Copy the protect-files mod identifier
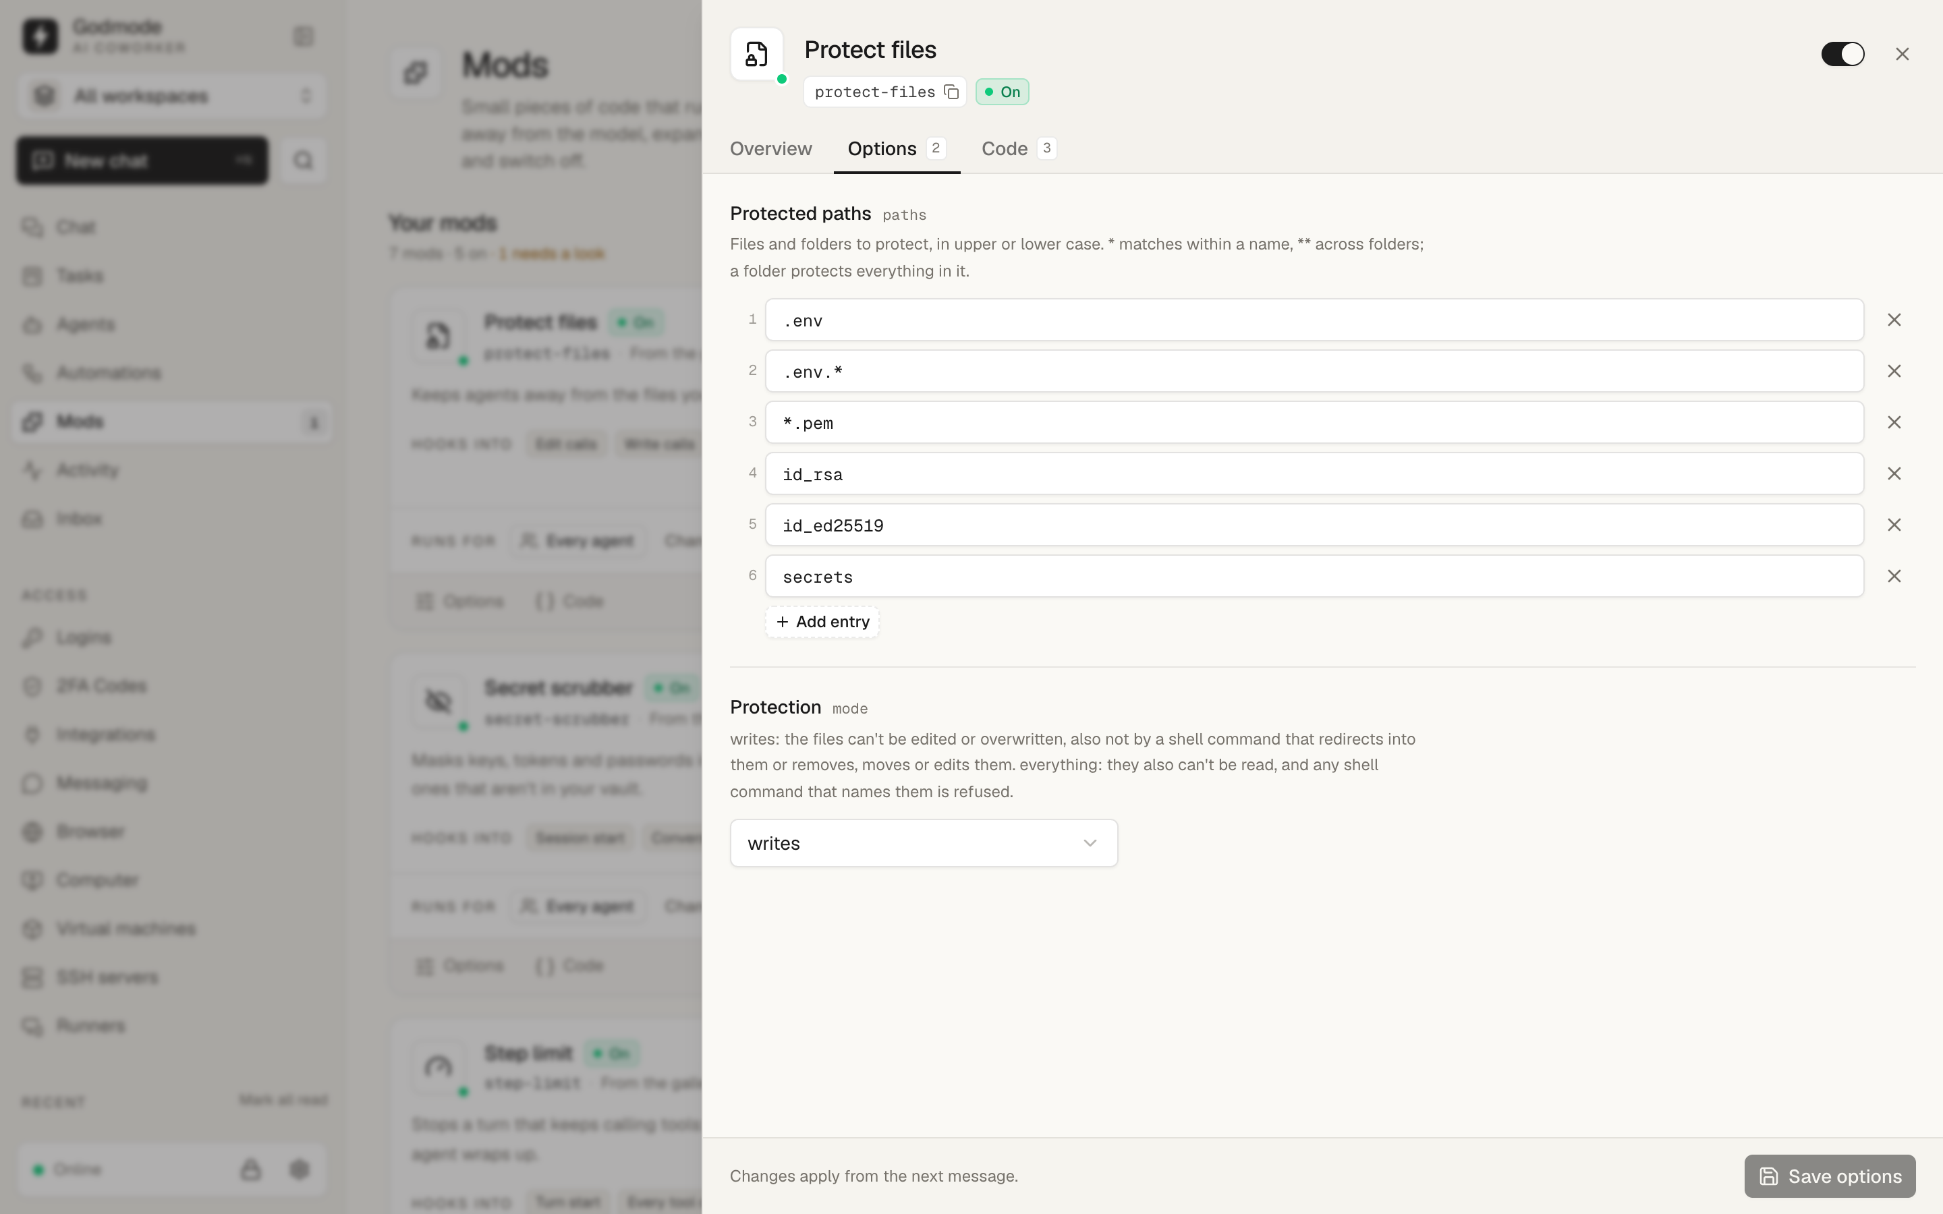Image resolution: width=1943 pixels, height=1214 pixels. [x=951, y=92]
